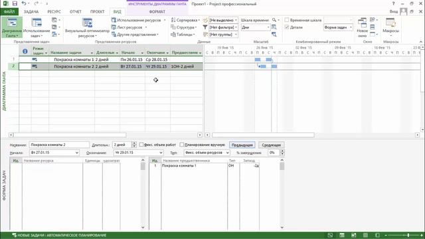The width and height of the screenshot is (425, 239).
Task: Click the zoom selected tasks icon
Action: [x=274, y=35]
